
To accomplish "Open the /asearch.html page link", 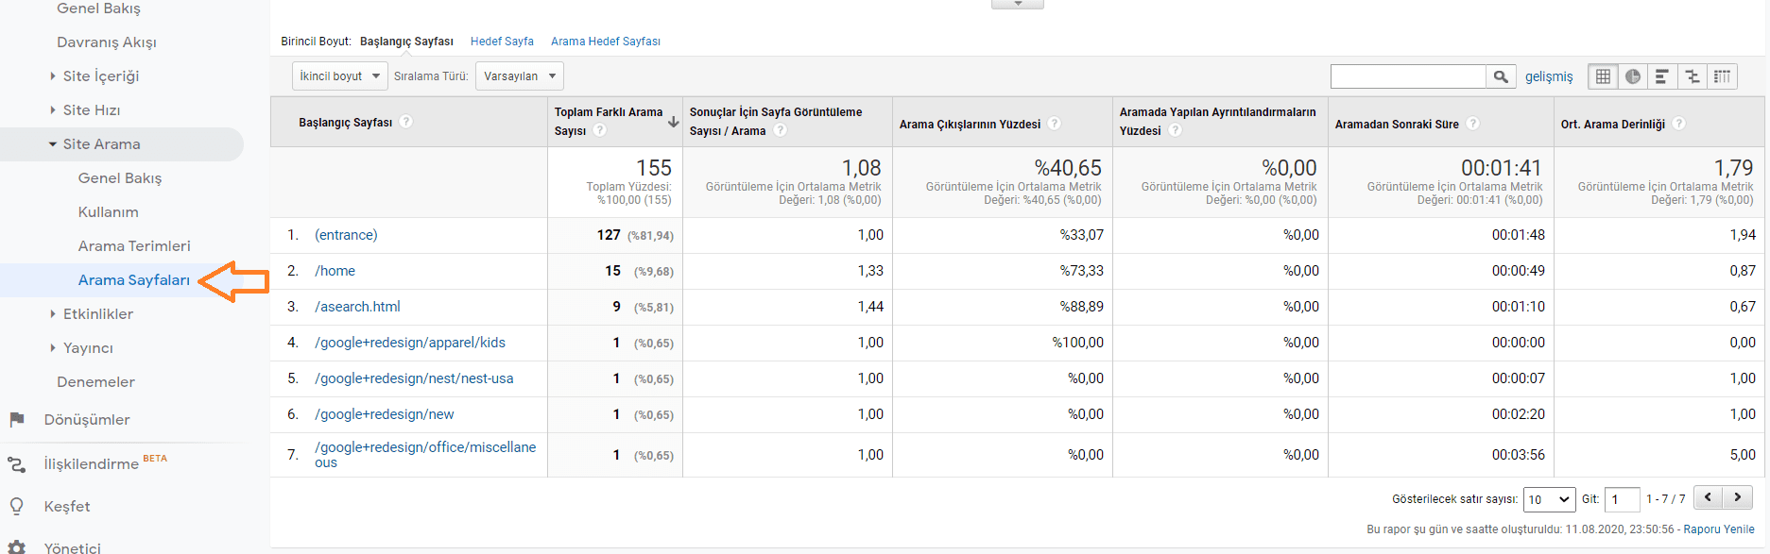I will pyautogui.click(x=357, y=307).
